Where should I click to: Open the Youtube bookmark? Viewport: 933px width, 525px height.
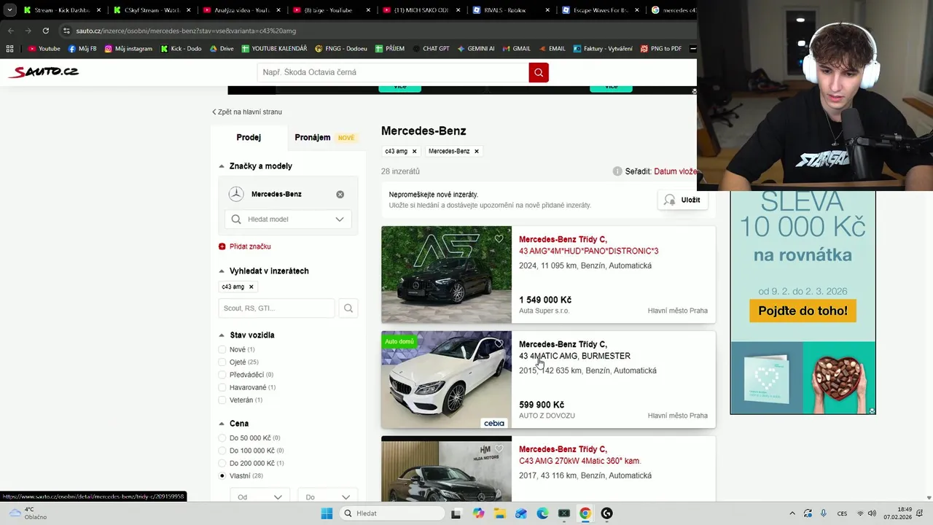(x=44, y=49)
